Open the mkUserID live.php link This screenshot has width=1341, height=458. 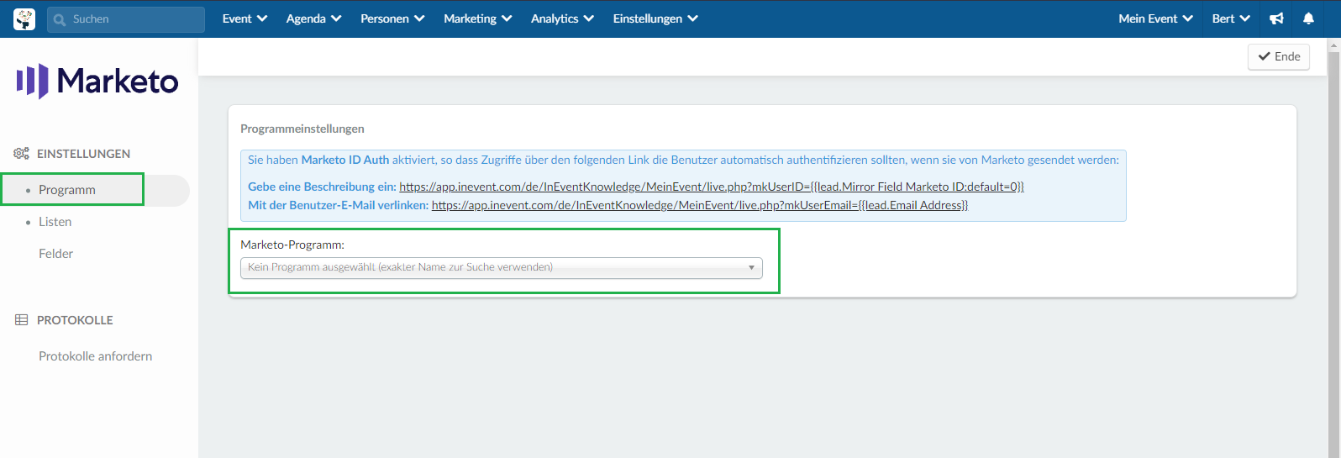click(712, 187)
